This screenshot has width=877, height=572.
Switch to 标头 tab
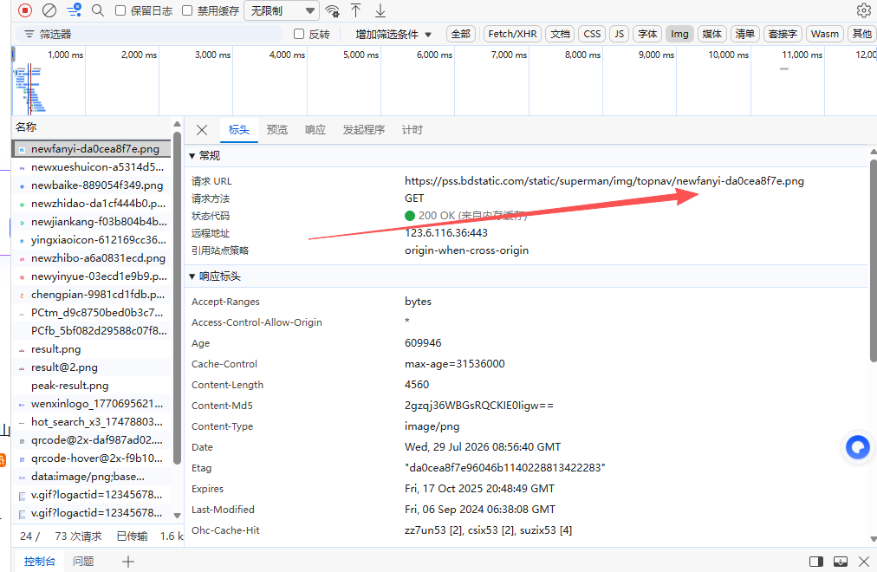coord(239,130)
